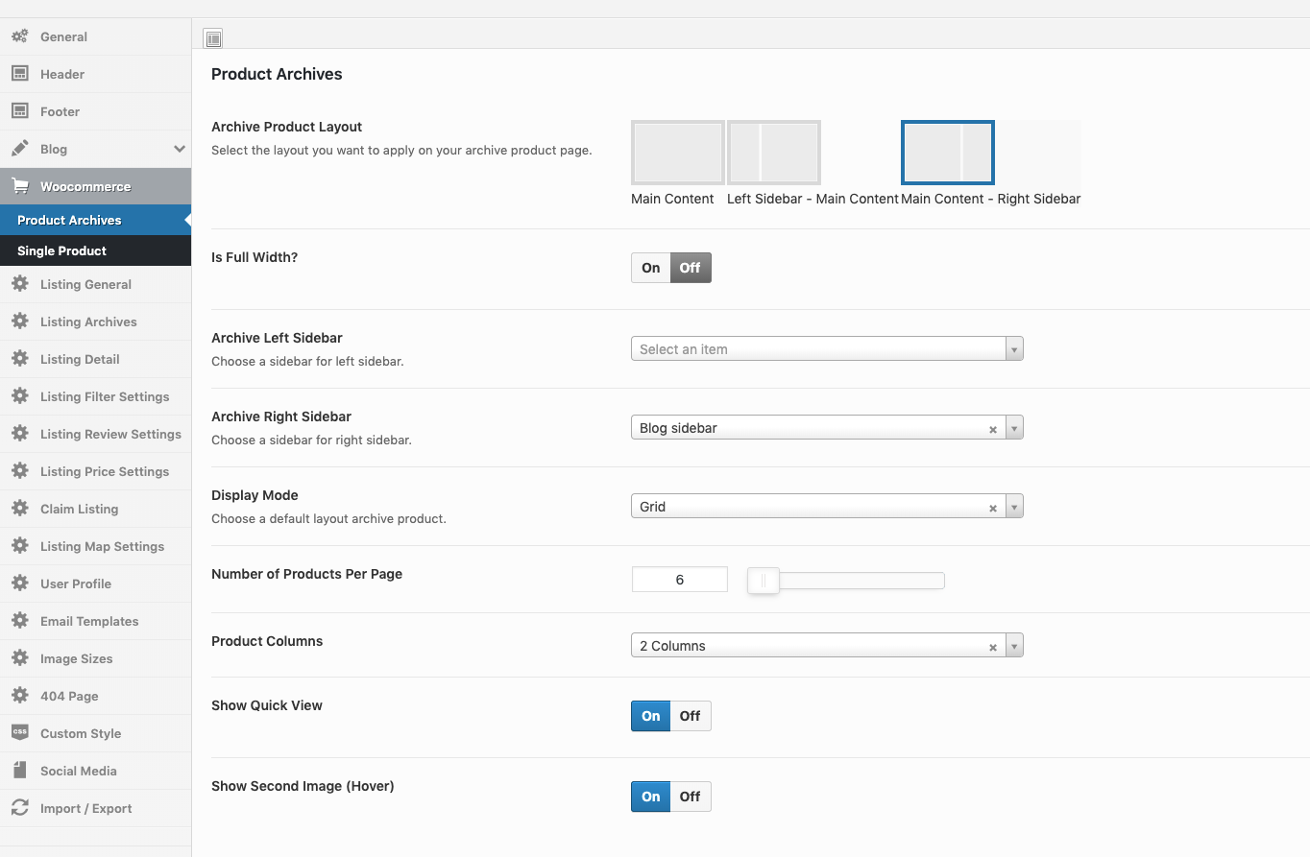This screenshot has height=857, width=1310.
Task: Select the Left Sidebar - Main Content layout
Action: click(774, 153)
